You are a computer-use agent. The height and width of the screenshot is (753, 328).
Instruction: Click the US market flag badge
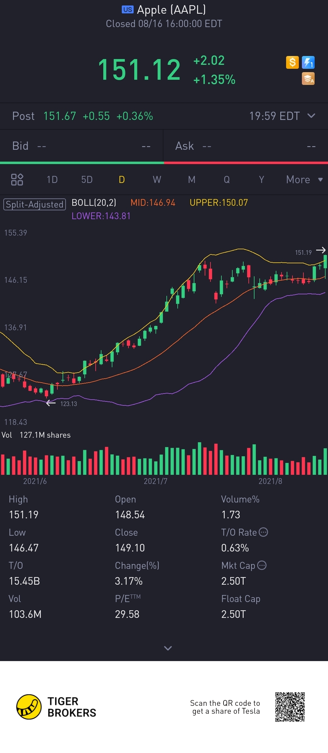pos(128,10)
